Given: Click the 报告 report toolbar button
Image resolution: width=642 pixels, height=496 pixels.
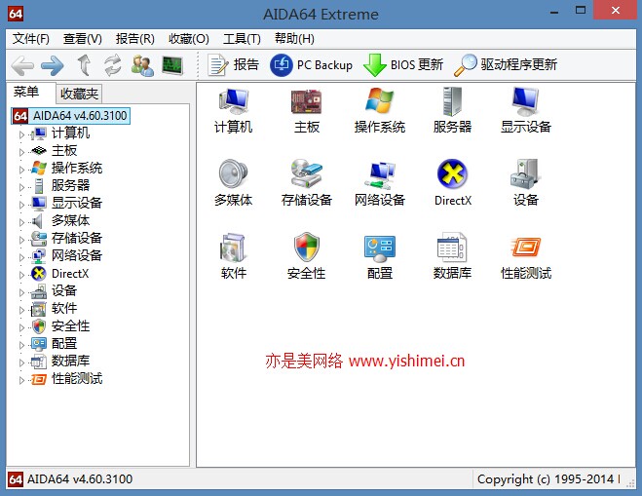Looking at the screenshot, I should [234, 64].
